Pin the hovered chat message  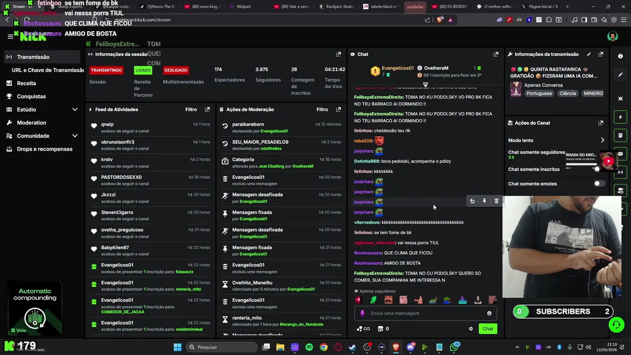[x=485, y=201]
